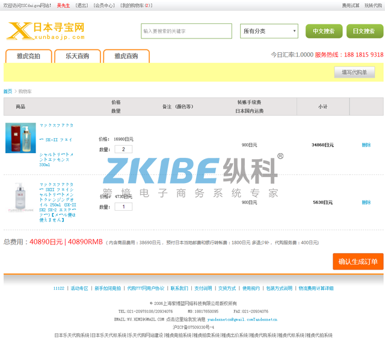The image size is (385, 350).
Task: Open the 活动专区 footer link
Action: click(x=79, y=288)
